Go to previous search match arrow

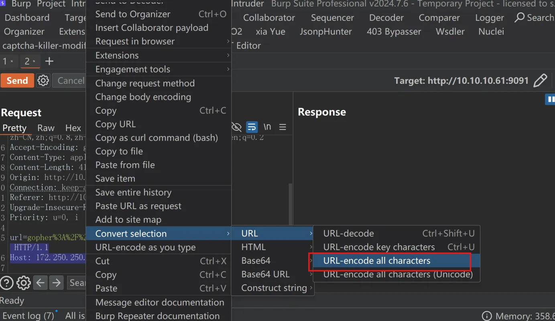click(x=41, y=283)
